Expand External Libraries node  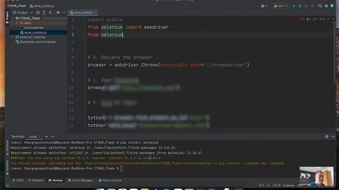tap(13, 37)
